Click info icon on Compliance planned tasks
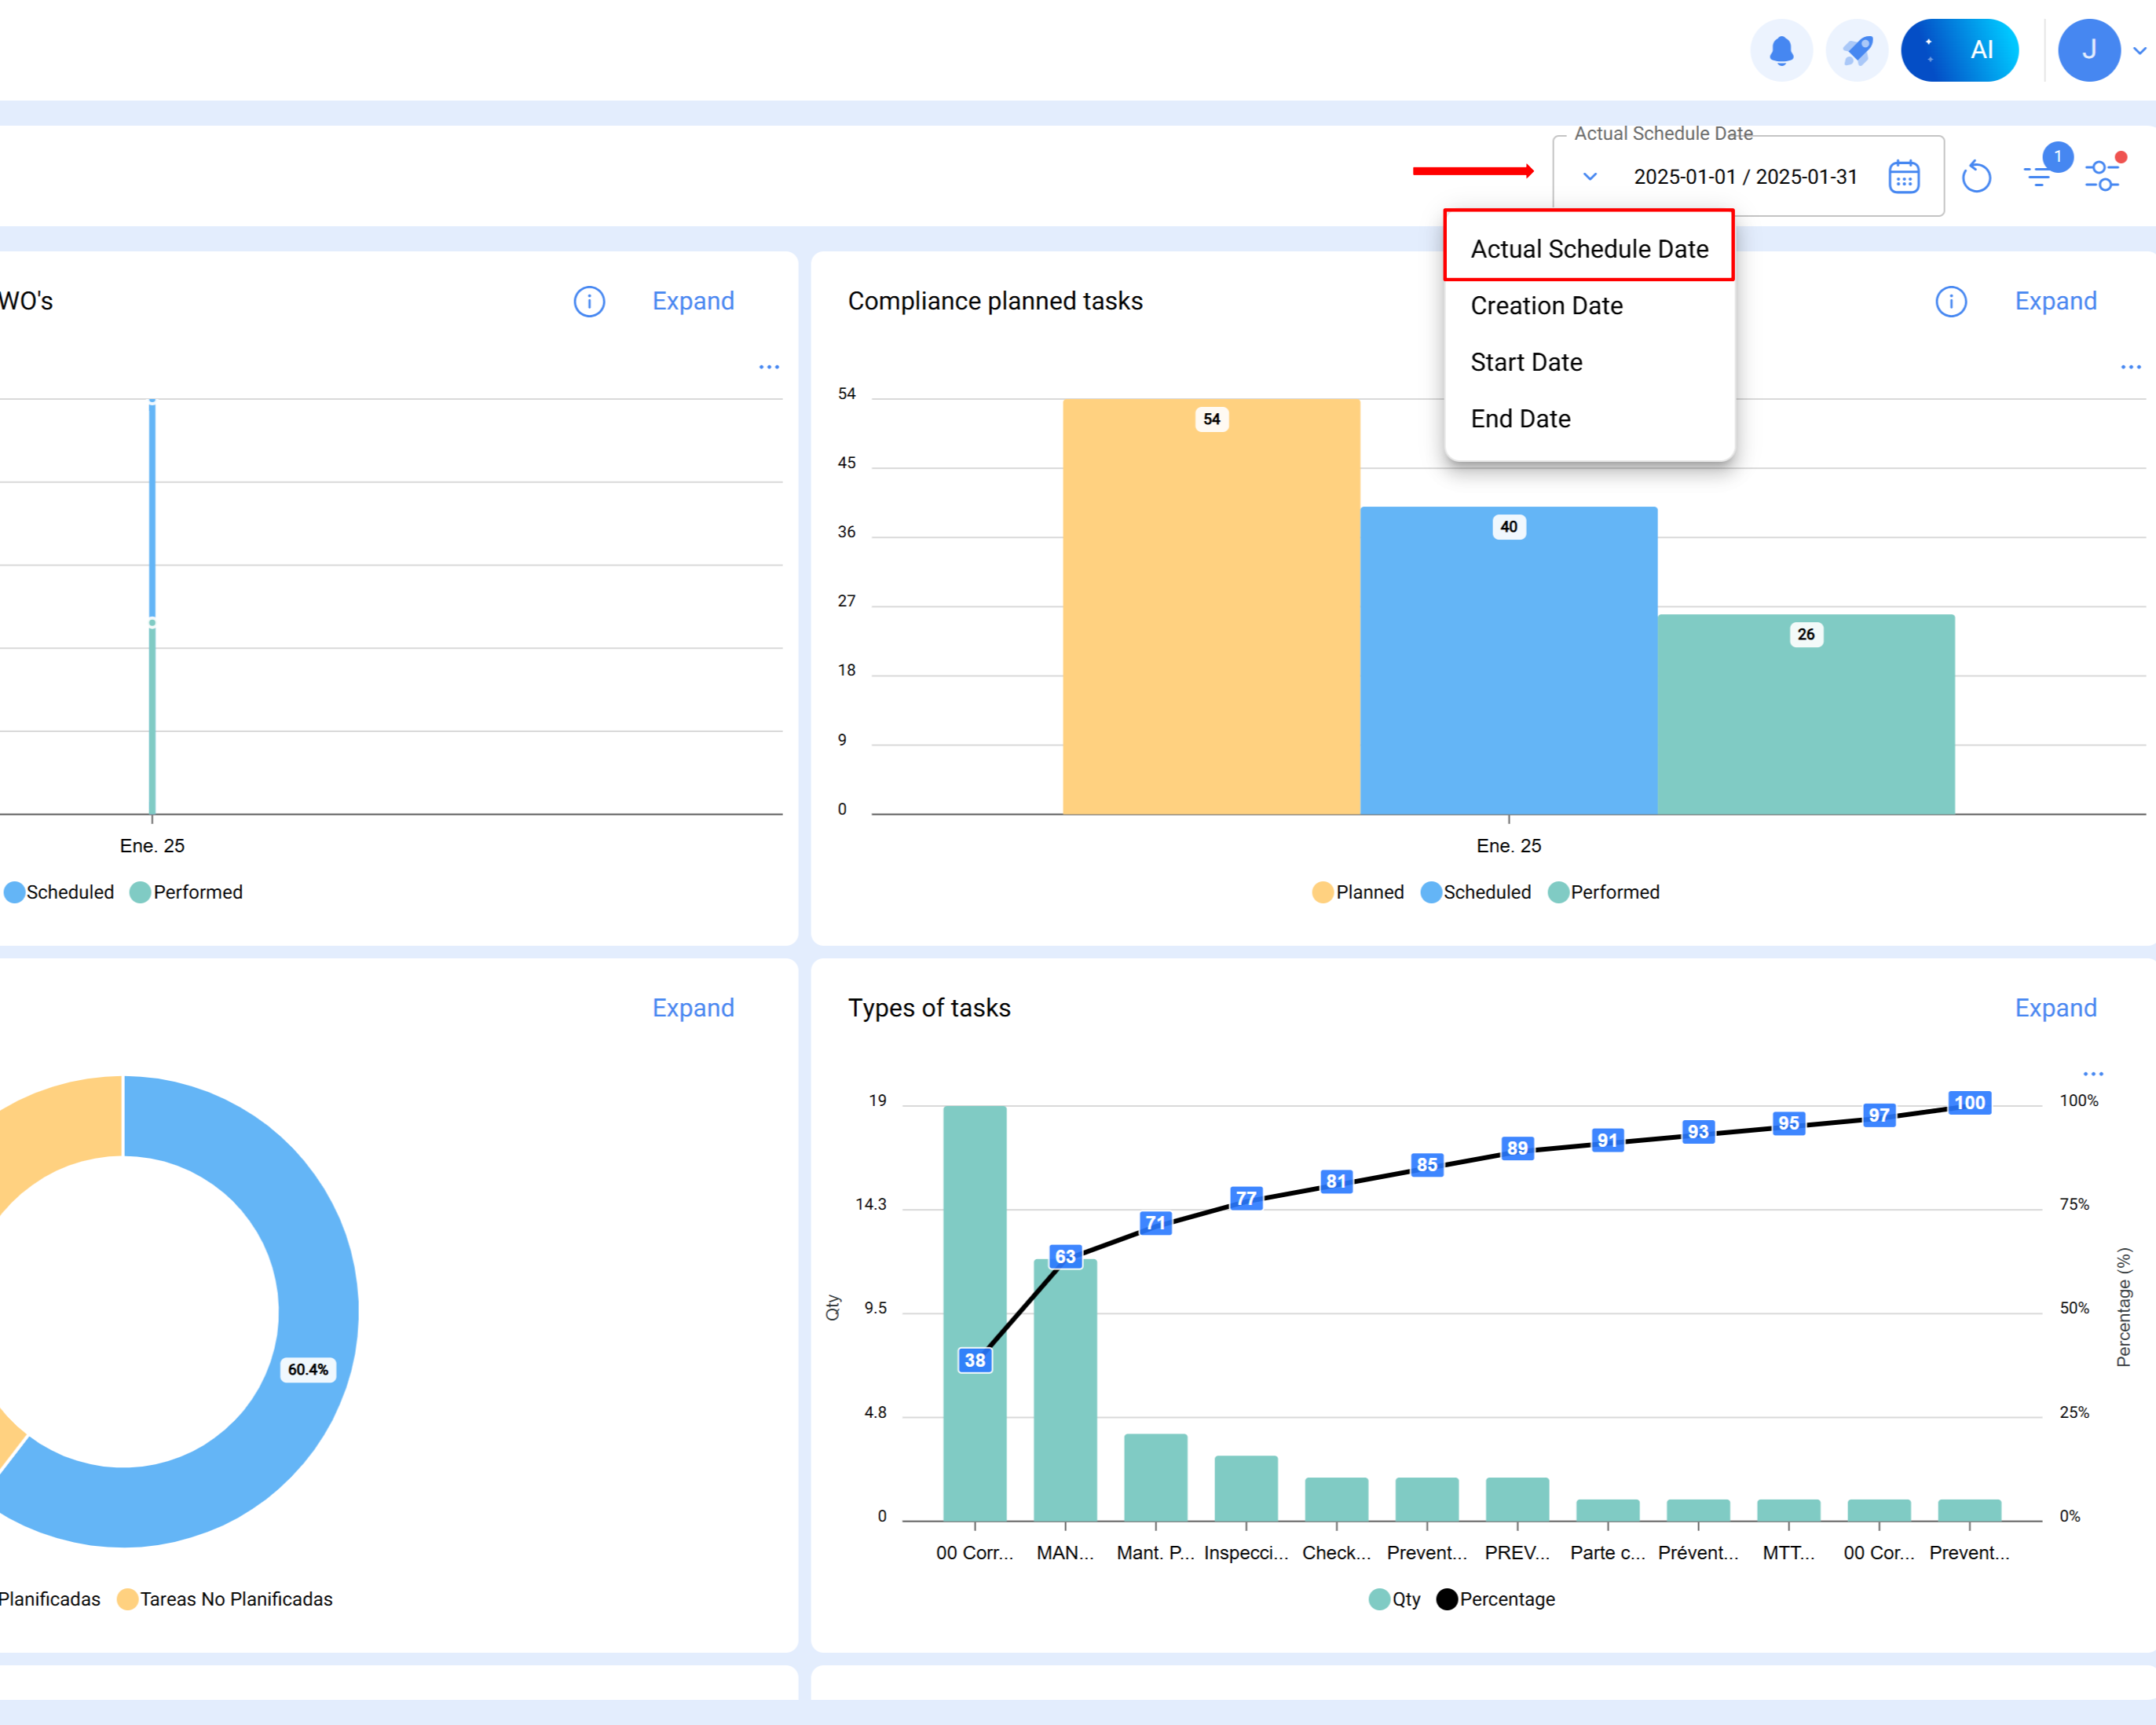Screen dimensions: 2156x1725 click(1950, 301)
